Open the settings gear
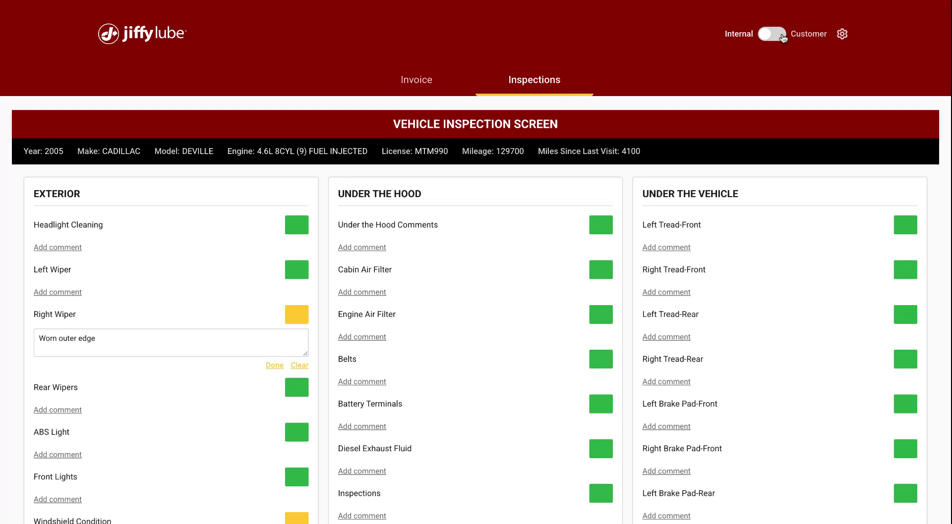Viewport: 952px width, 524px height. tap(842, 34)
